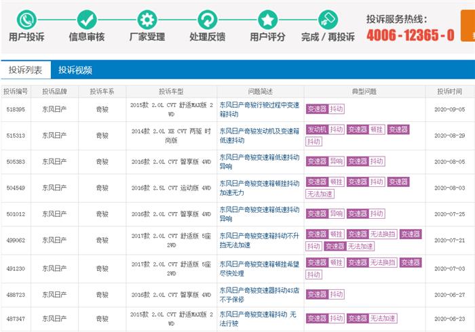
Task: Click the date 2020-08-29
Action: (449, 136)
